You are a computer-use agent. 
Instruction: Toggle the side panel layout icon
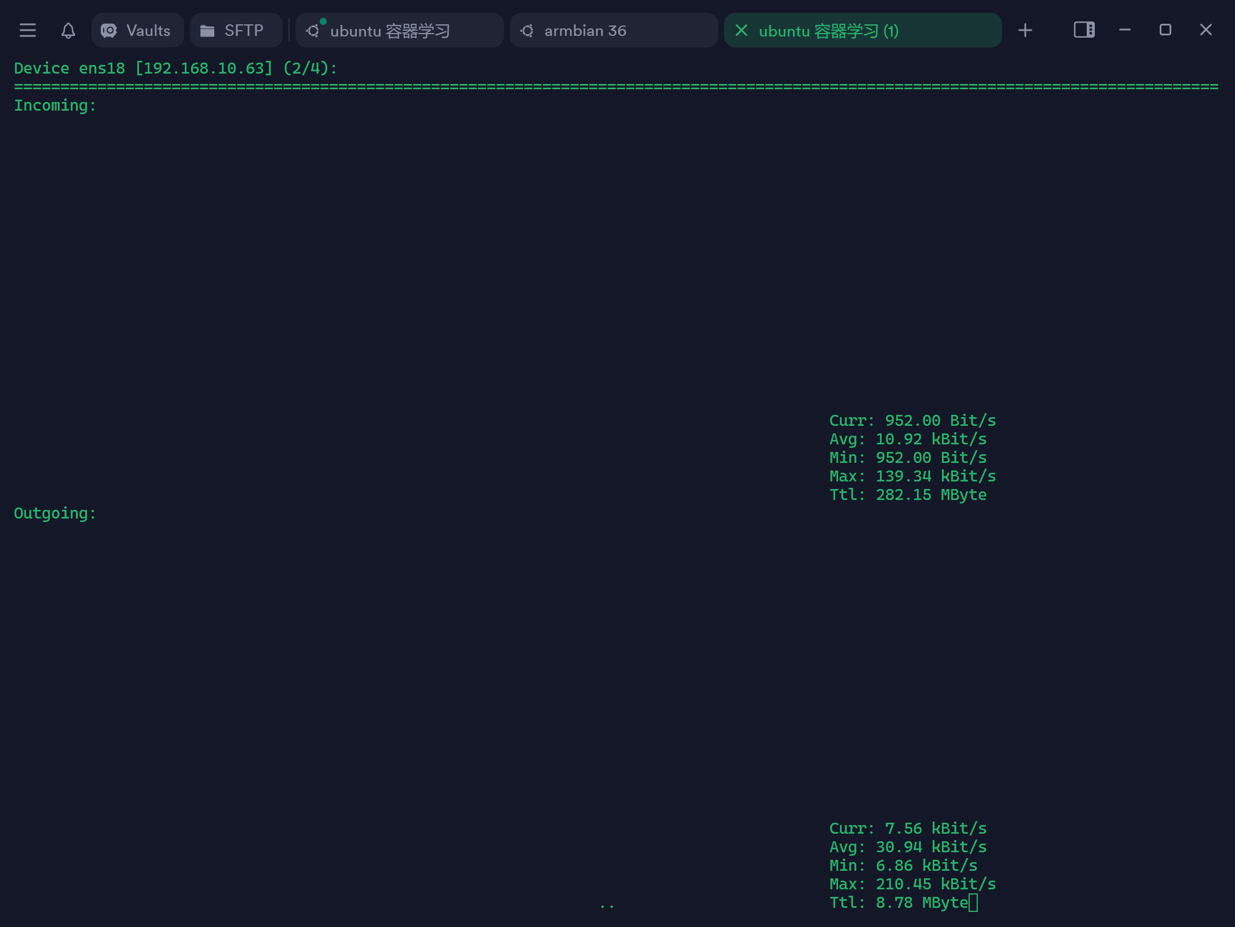point(1084,30)
